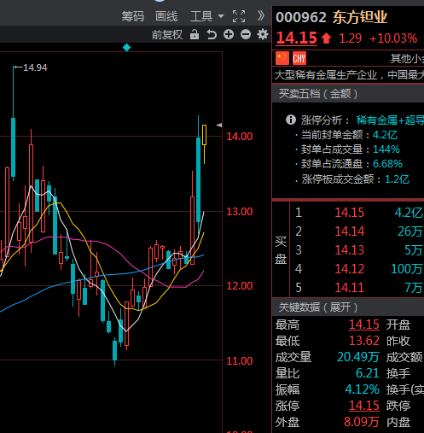Screen dimensions: 424x433
Task: Click the 成交额 label
Action: click(x=404, y=357)
